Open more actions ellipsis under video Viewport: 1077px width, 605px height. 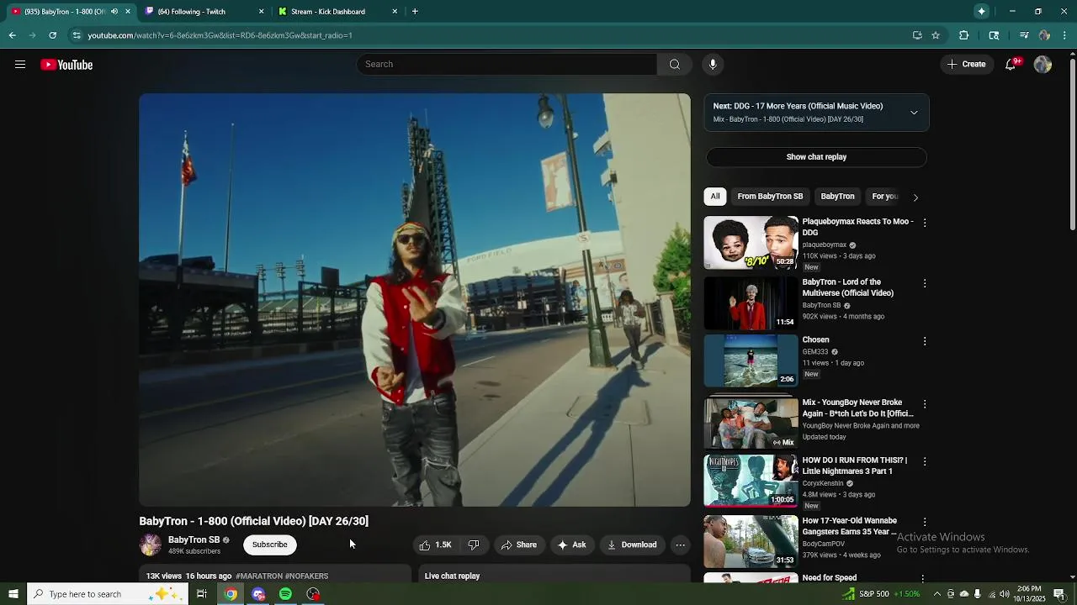(680, 544)
